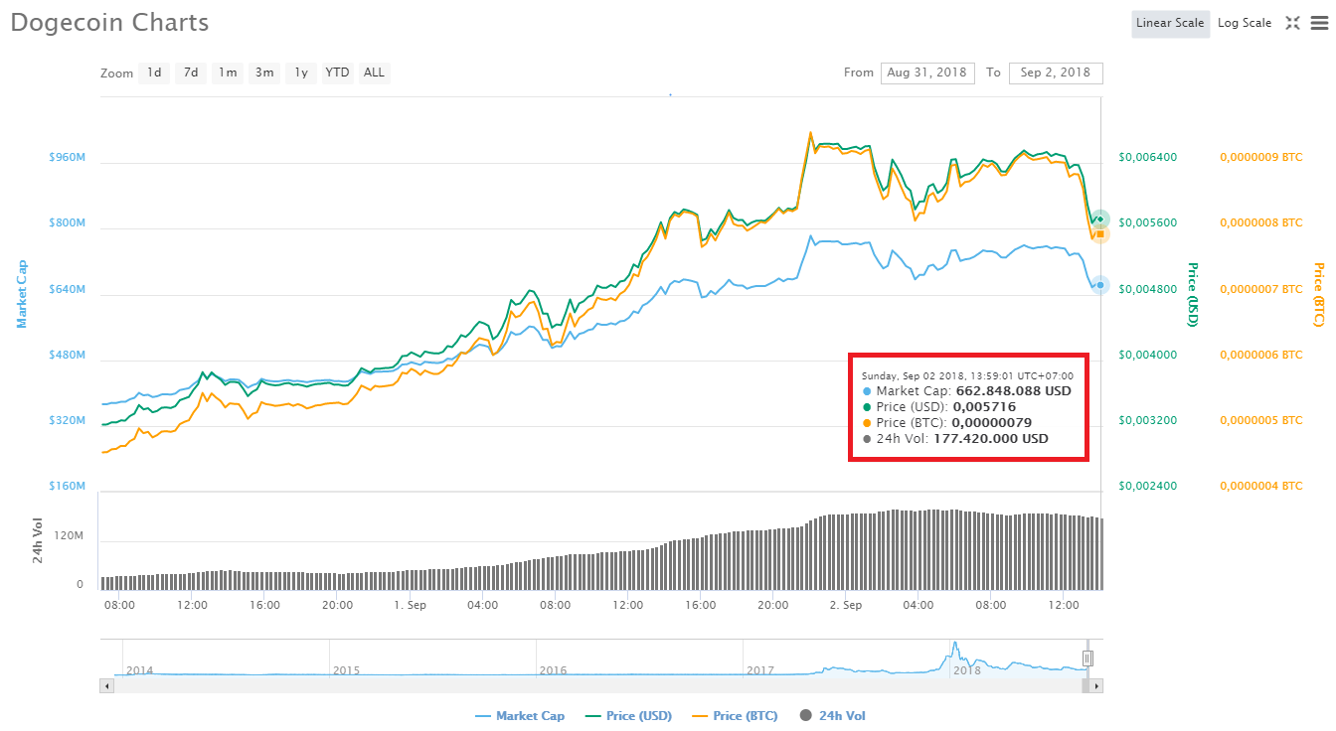The height and width of the screenshot is (731, 1336).
Task: Click the vertical Price (BTC) axis title
Action: (x=1319, y=295)
